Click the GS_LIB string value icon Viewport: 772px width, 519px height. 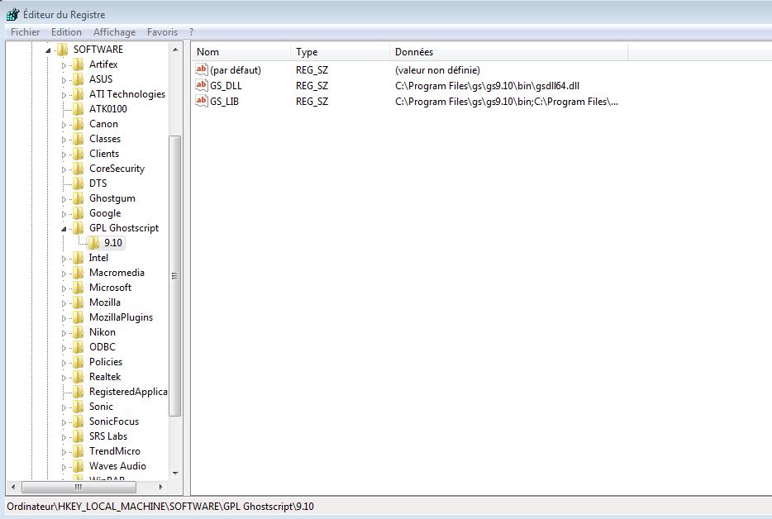202,101
